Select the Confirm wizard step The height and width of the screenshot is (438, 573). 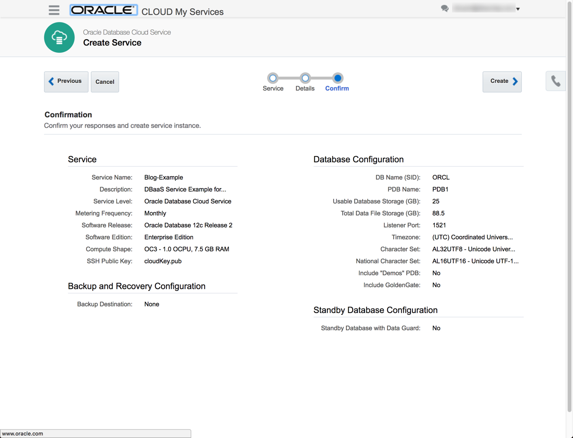[x=338, y=78]
